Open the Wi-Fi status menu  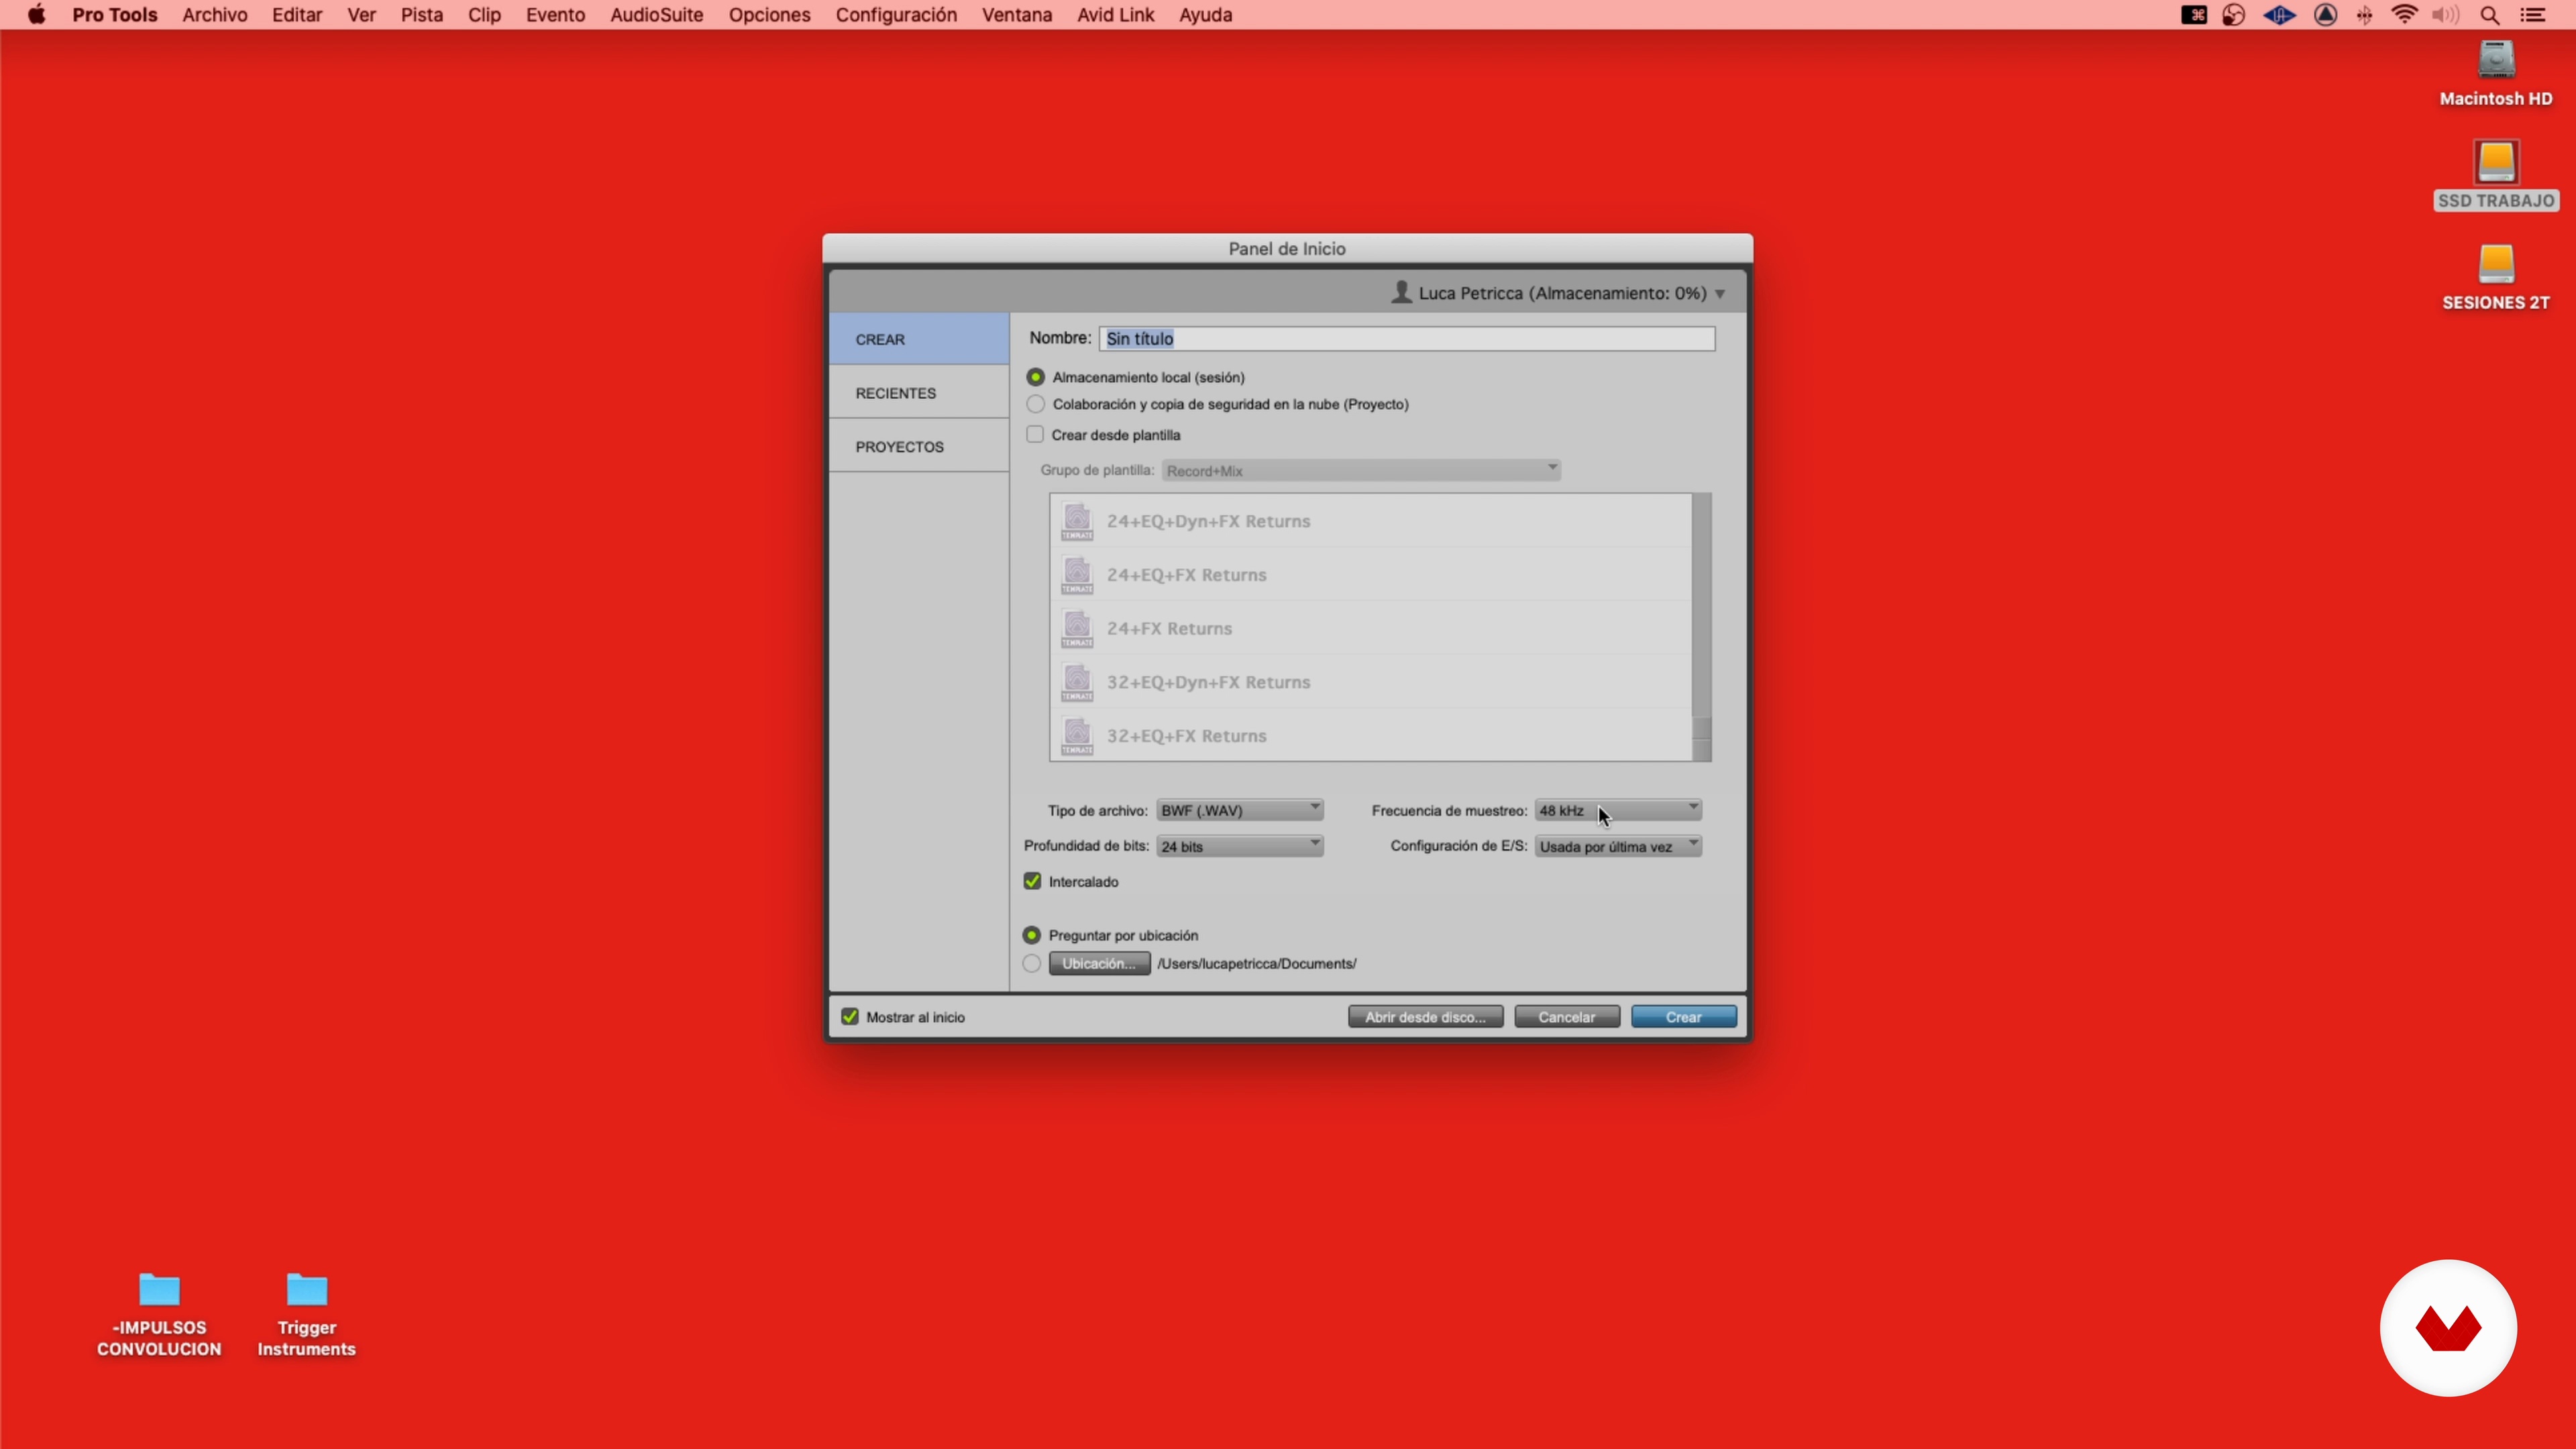(x=2404, y=15)
